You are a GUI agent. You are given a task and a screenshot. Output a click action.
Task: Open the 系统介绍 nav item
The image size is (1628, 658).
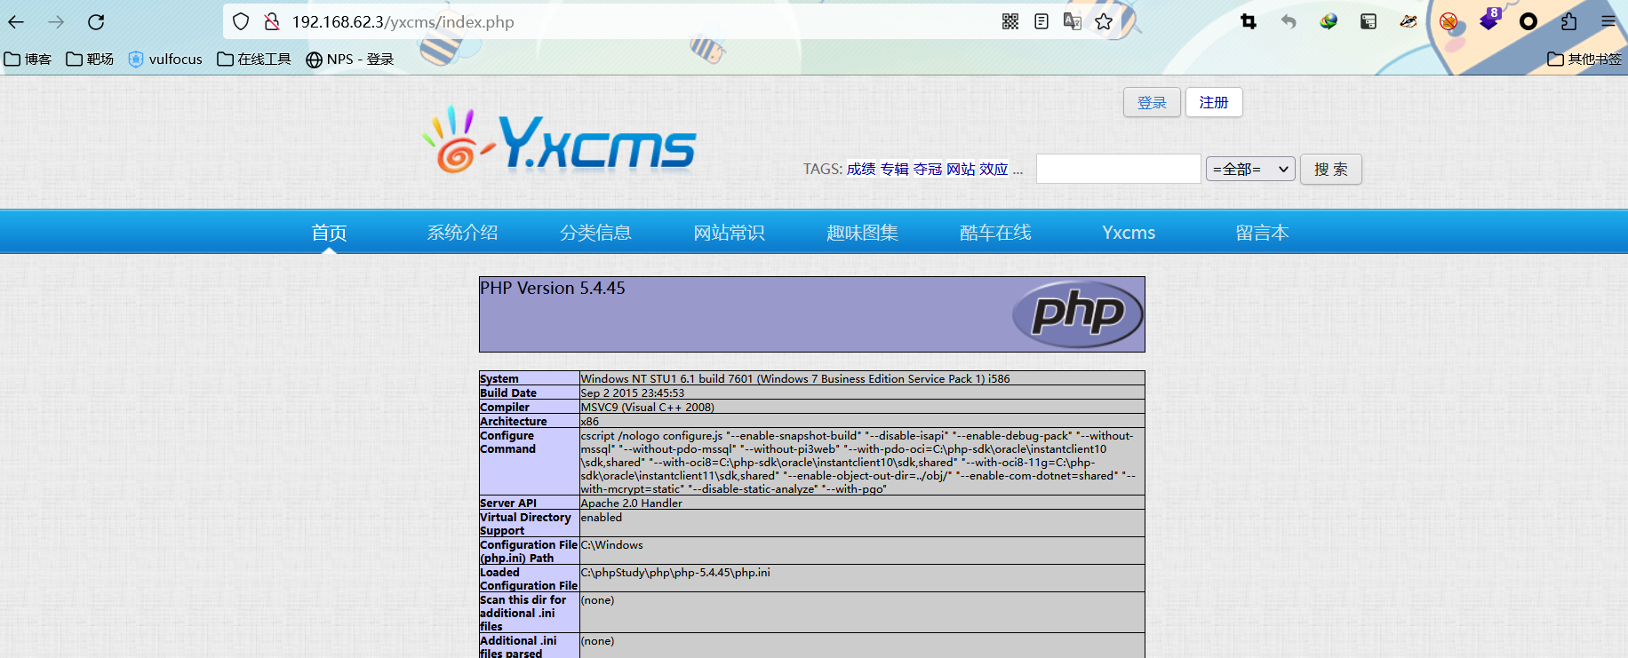coord(462,233)
